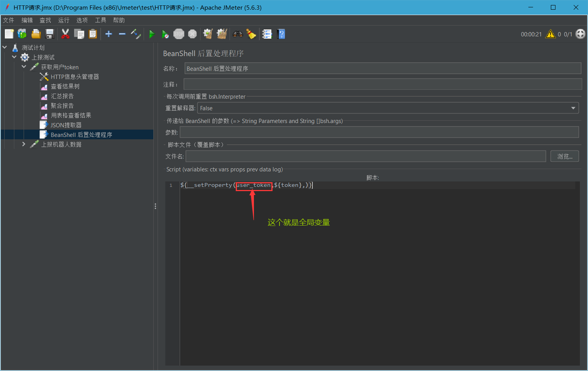Click the 名称 name input field
Screen dimensions: 588x371
coord(383,68)
